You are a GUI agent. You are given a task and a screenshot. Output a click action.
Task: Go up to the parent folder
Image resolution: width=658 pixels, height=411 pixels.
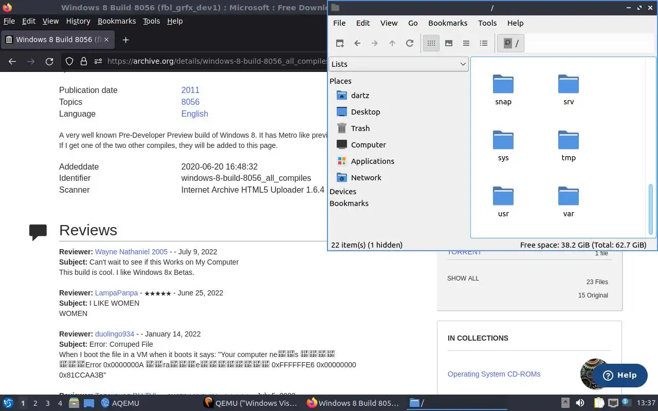coord(392,43)
